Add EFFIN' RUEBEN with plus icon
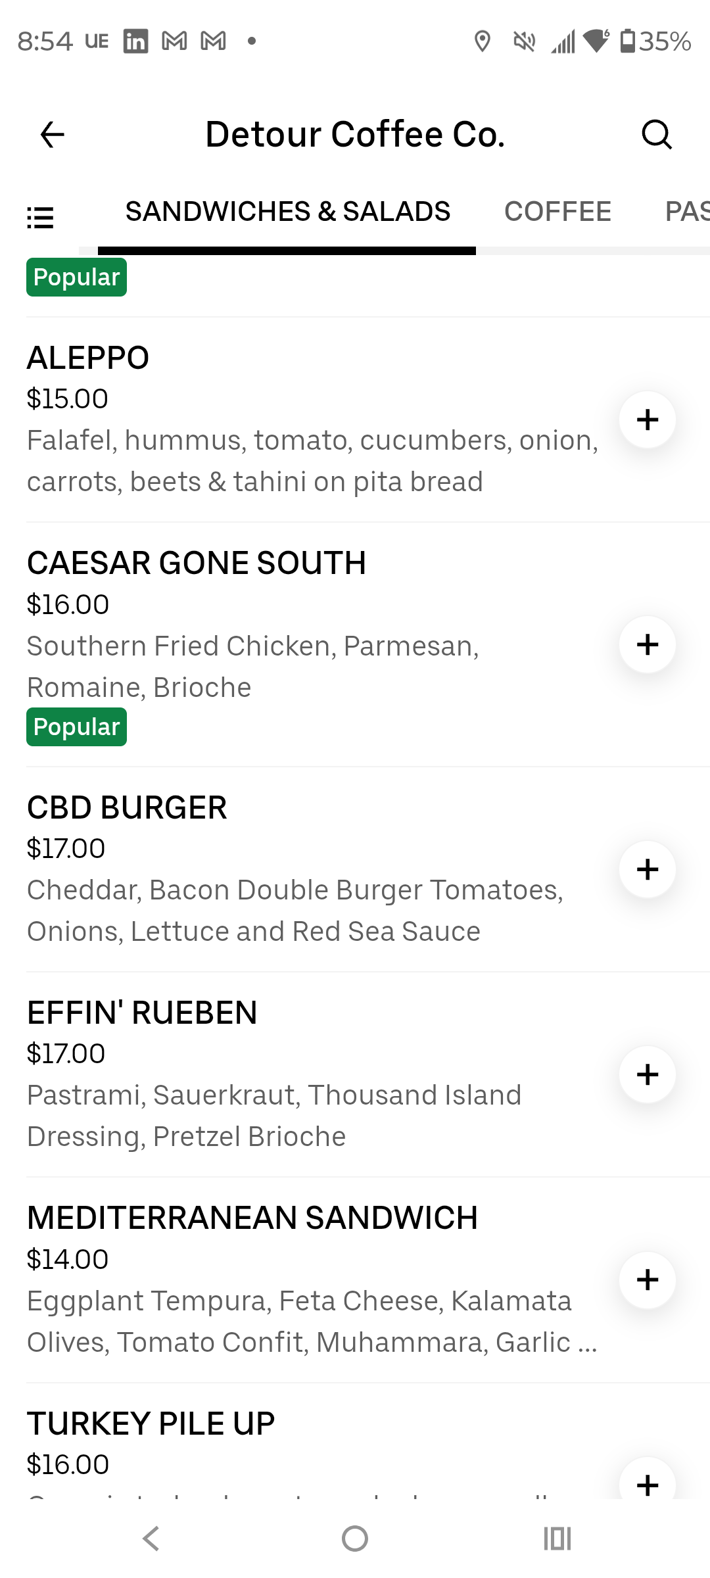Screen dimensions: 710x1578 click(x=648, y=1074)
